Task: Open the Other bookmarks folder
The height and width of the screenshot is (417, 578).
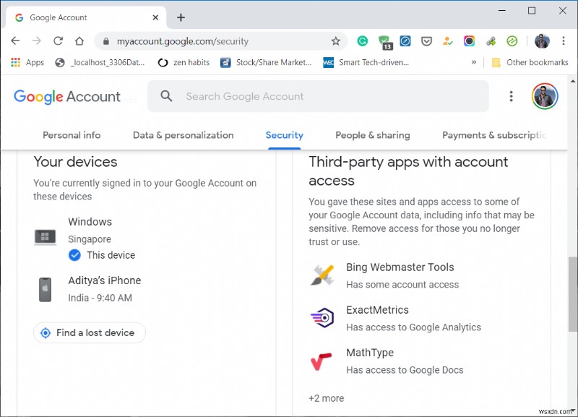Action: [530, 63]
